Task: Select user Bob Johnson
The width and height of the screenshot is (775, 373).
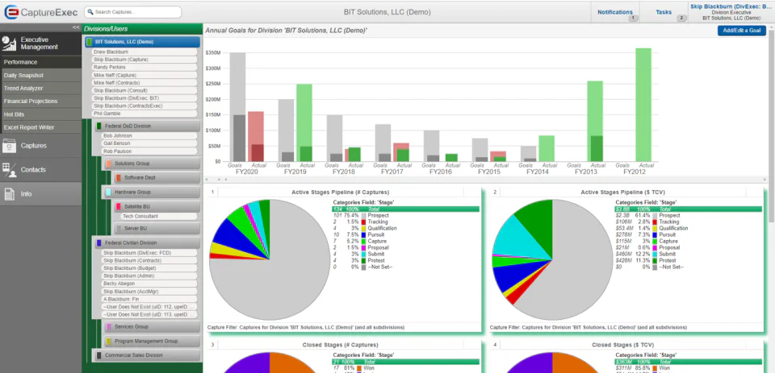Action: pos(149,135)
